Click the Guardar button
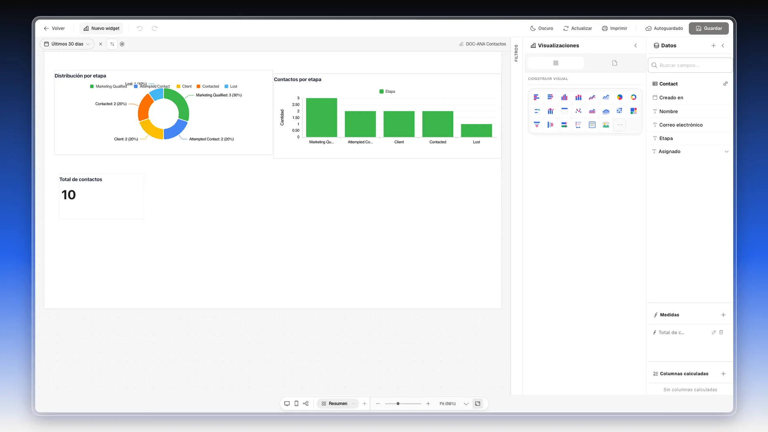 (x=709, y=28)
